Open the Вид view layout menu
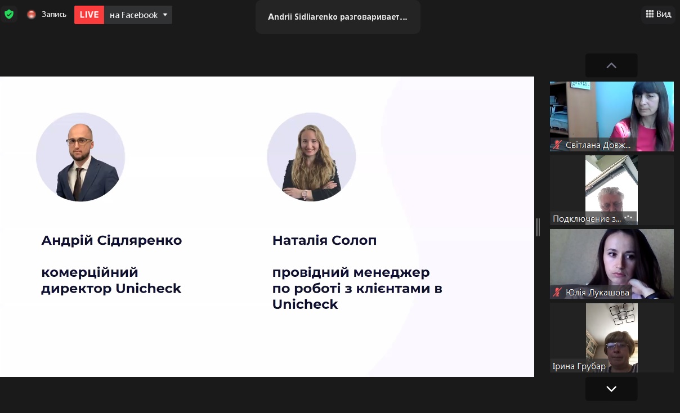This screenshot has width=680, height=413. point(658,14)
